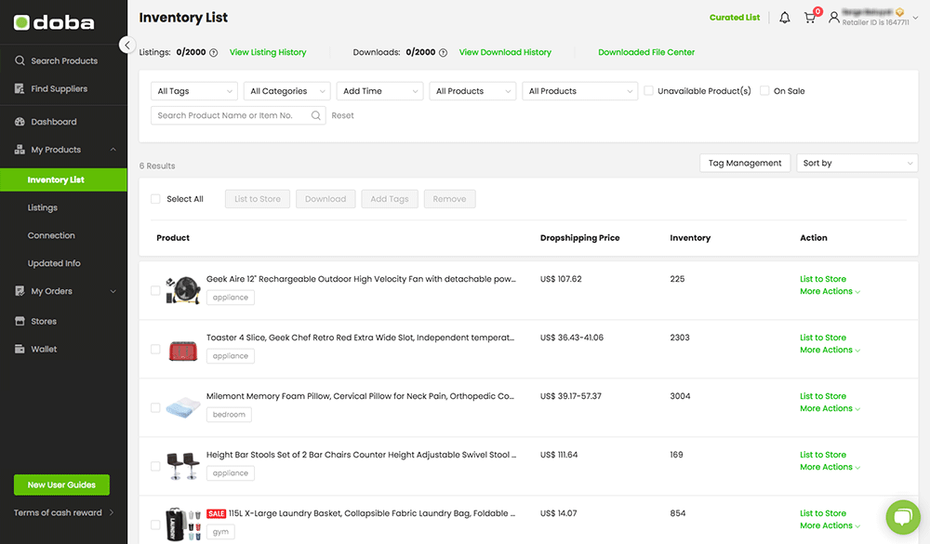Image resolution: width=930 pixels, height=544 pixels.
Task: Open the View Listing History link
Action: tap(268, 53)
